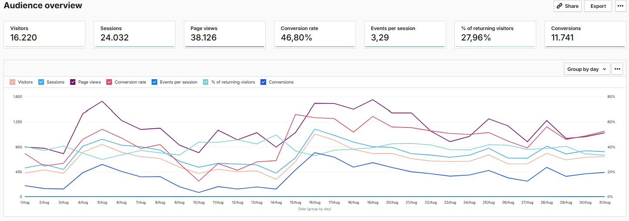Image resolution: width=629 pixels, height=221 pixels.
Task: Select the Sessions metric card
Action: tap(135, 34)
